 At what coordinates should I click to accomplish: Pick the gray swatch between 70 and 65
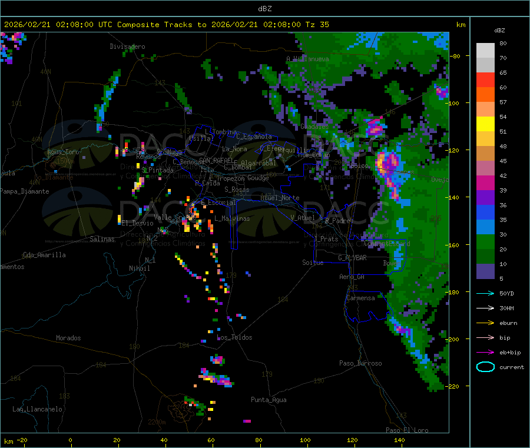[485, 65]
